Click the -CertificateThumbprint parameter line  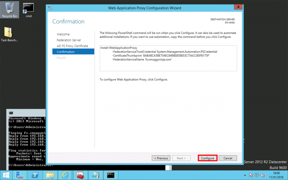tap(161, 56)
